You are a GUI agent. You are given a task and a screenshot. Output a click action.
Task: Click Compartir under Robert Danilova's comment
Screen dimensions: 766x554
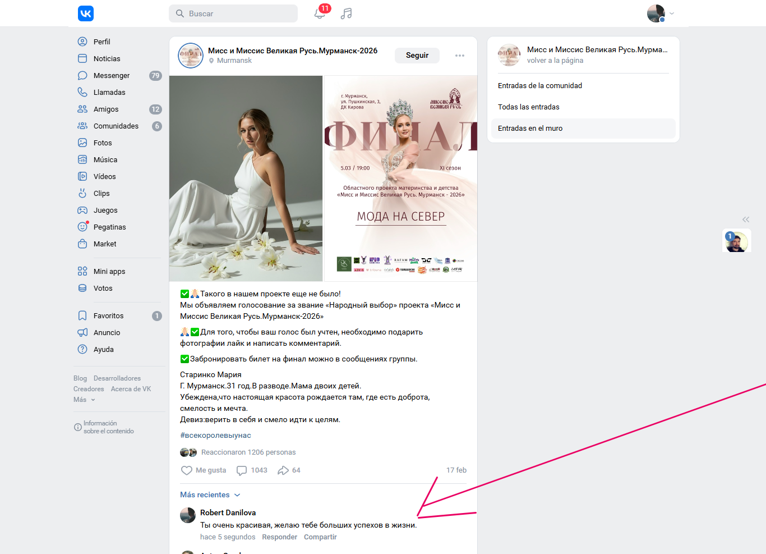pyautogui.click(x=320, y=537)
